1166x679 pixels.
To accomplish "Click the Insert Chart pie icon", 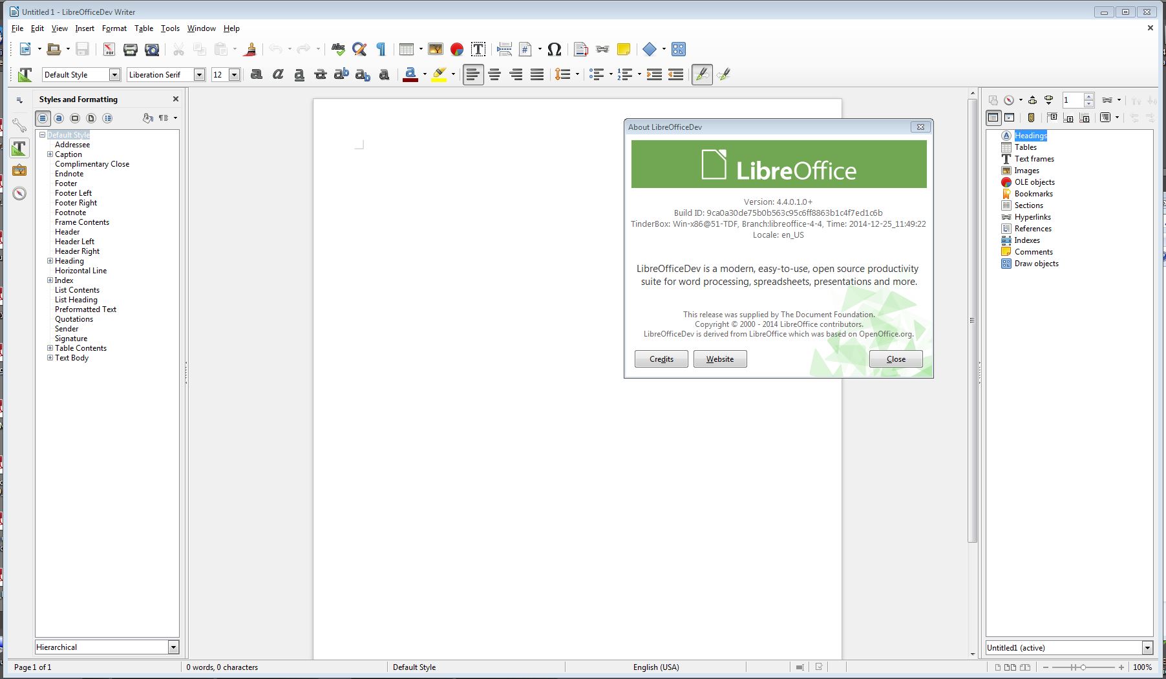I will point(457,49).
